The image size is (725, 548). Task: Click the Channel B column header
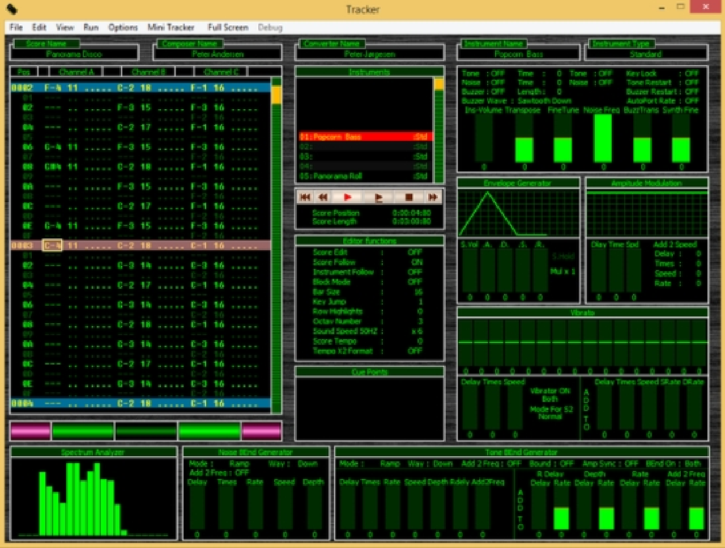point(148,72)
